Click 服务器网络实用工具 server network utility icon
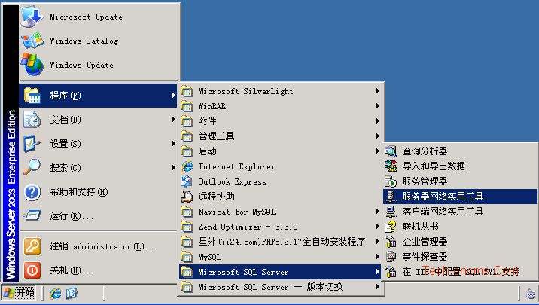Viewport: 539px width, 305px height. point(391,196)
